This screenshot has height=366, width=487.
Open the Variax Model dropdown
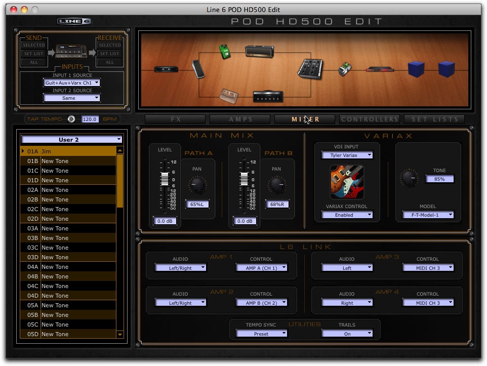tap(428, 215)
